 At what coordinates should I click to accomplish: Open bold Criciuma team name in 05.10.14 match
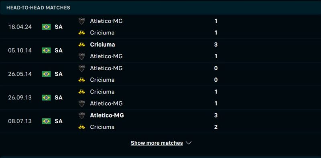[x=102, y=45]
